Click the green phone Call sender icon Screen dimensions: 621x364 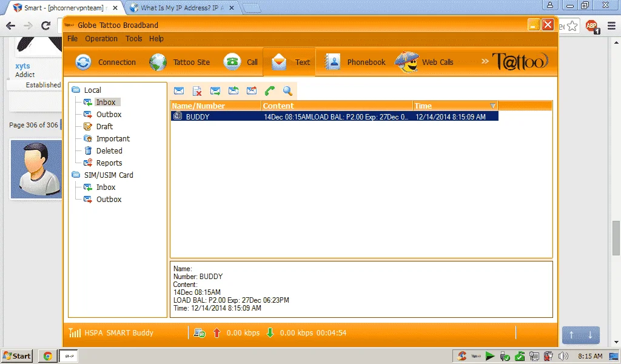[x=270, y=91]
